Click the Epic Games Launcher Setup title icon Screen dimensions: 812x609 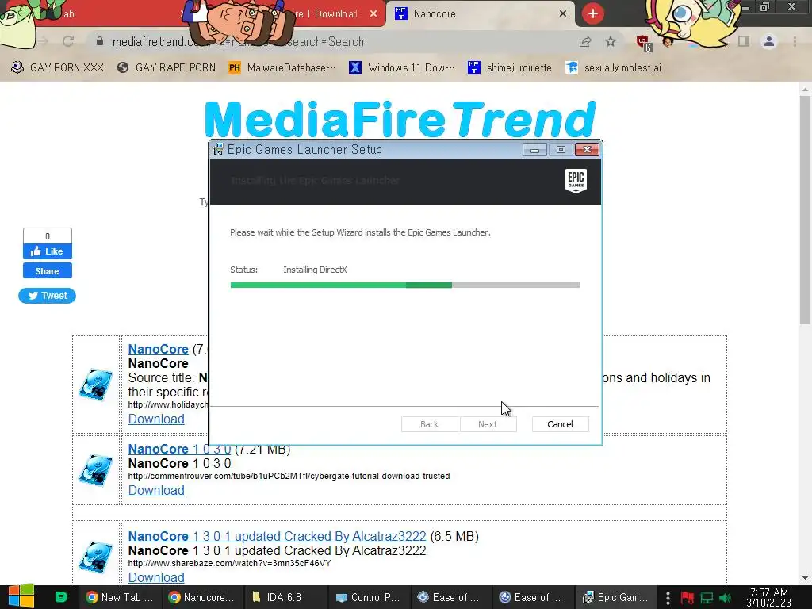tap(219, 149)
